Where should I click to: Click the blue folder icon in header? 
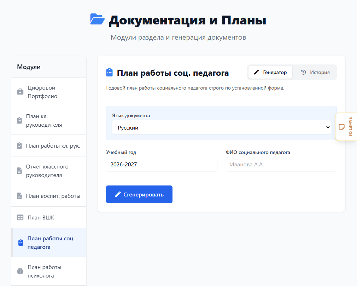[97, 19]
